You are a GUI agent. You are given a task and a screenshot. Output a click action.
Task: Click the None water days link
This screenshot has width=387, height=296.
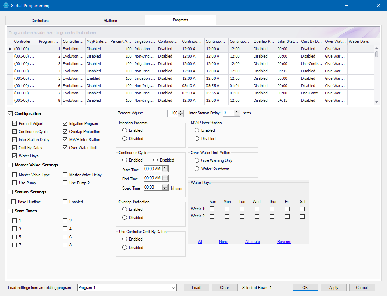point(224,242)
